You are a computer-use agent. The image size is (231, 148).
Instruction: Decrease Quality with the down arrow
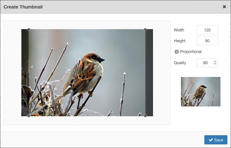215,64
